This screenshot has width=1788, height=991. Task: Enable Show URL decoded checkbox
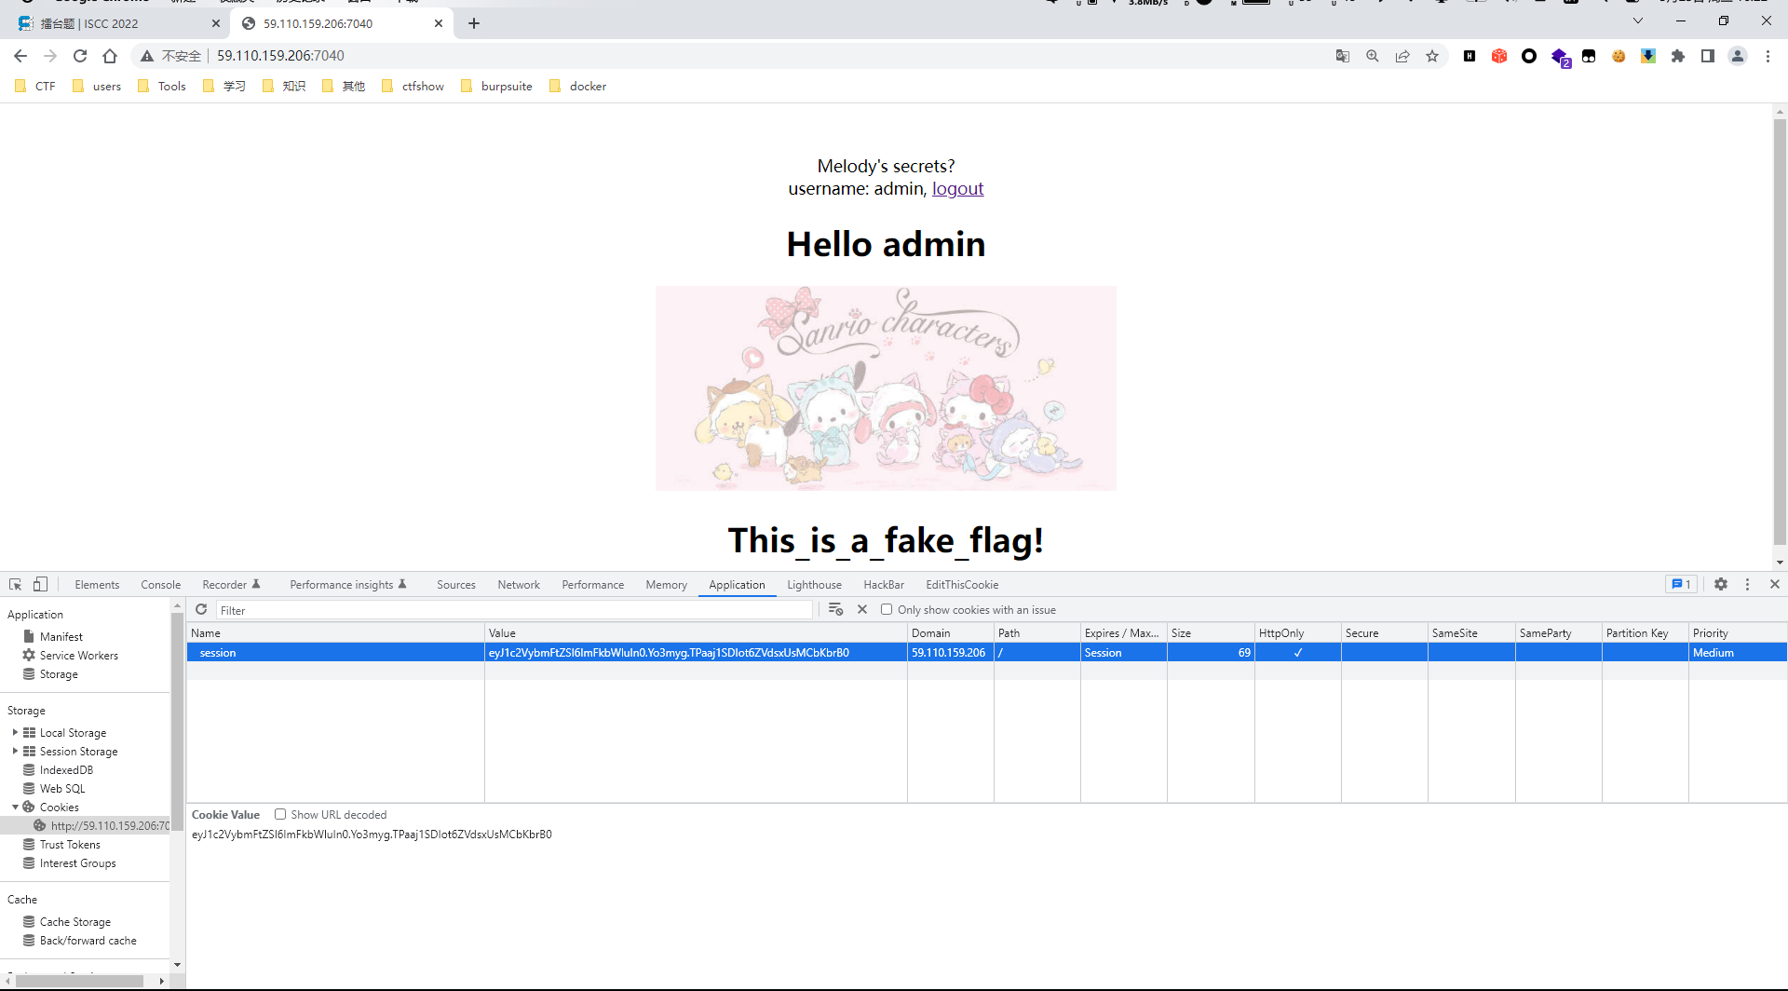279,814
